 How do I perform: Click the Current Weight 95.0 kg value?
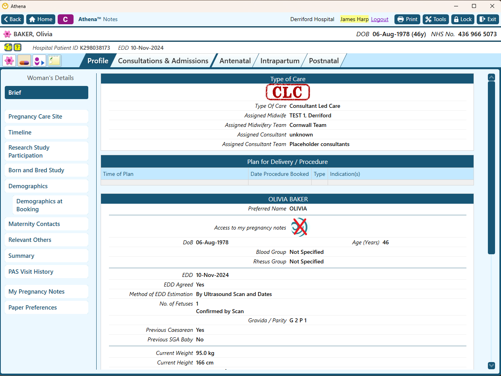pyautogui.click(x=205, y=353)
